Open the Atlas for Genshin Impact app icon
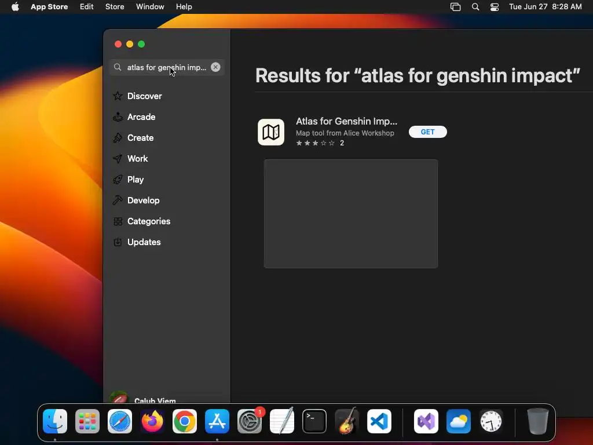This screenshot has width=593, height=445. pos(271,132)
